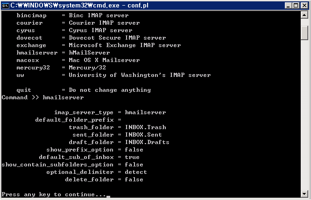Image resolution: width=311 pixels, height=200 pixels.
Task: Click the 'default_sub_of_inbox' setting name
Action: click(77, 157)
